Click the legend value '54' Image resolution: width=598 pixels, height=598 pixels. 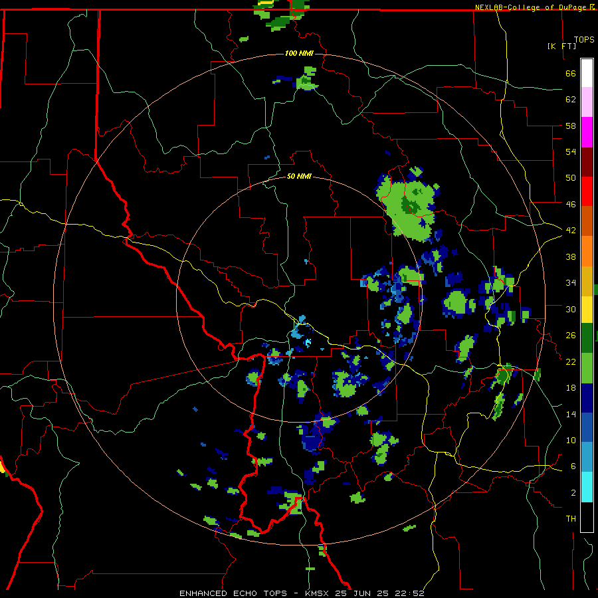pyautogui.click(x=571, y=151)
